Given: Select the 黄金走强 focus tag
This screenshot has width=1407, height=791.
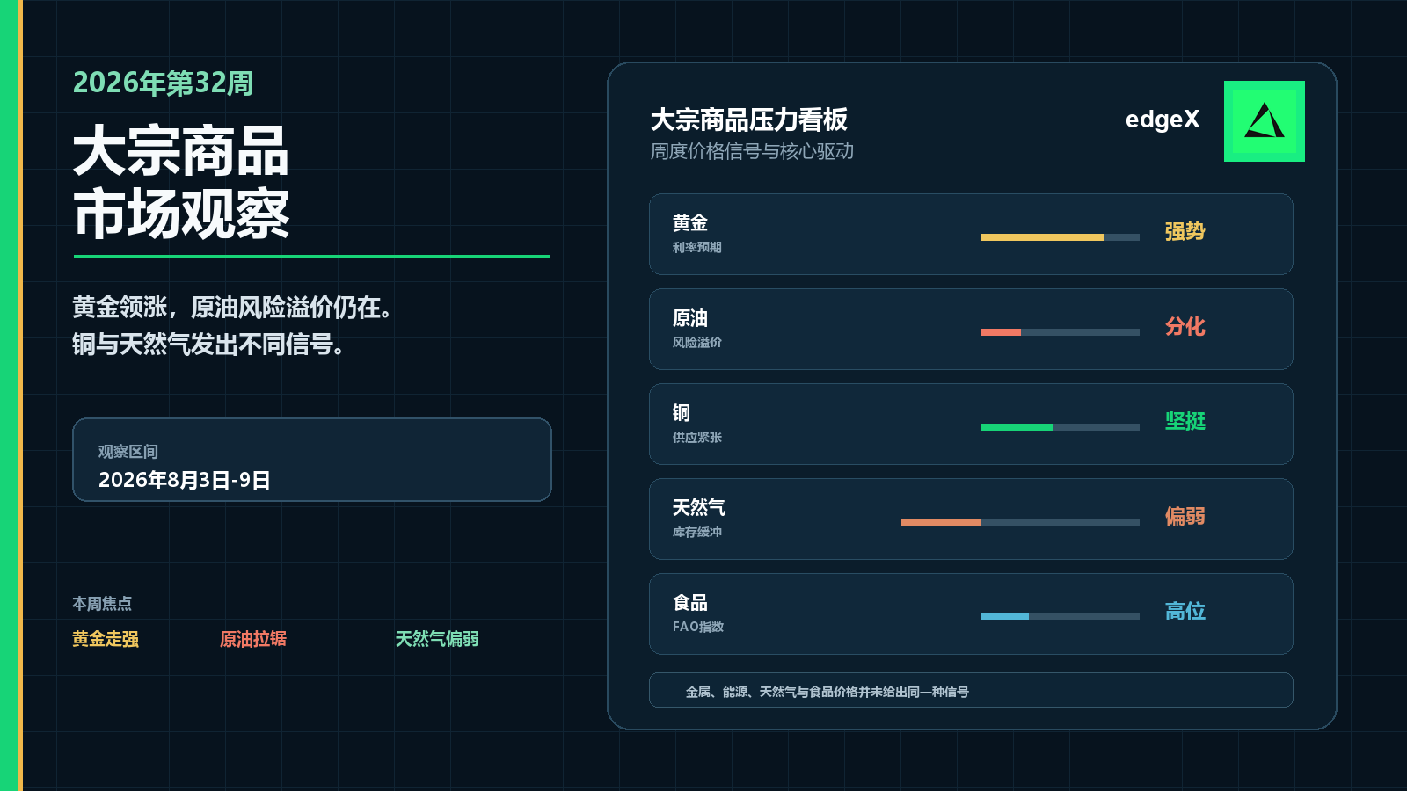Looking at the screenshot, I should [x=106, y=639].
